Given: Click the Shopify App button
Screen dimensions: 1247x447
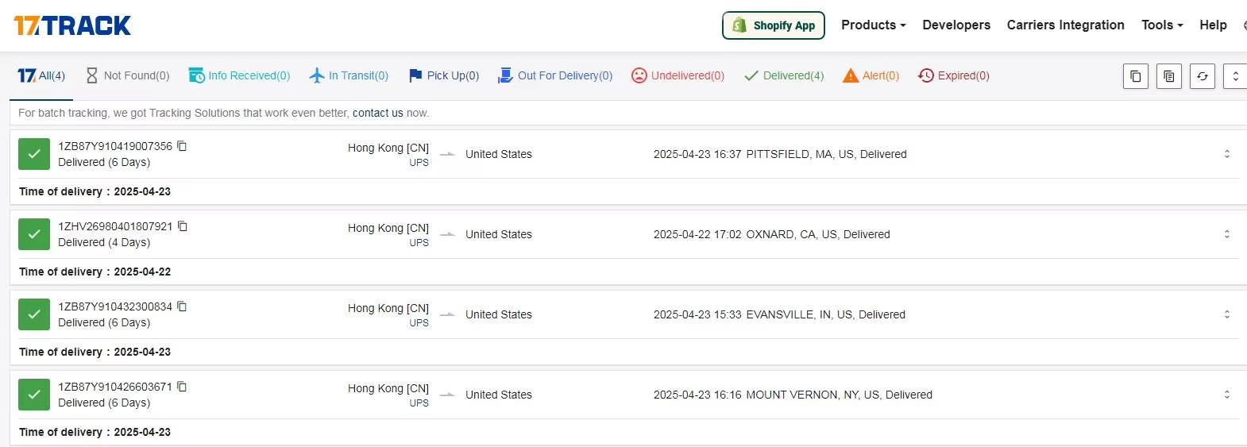Looking at the screenshot, I should pos(773,25).
